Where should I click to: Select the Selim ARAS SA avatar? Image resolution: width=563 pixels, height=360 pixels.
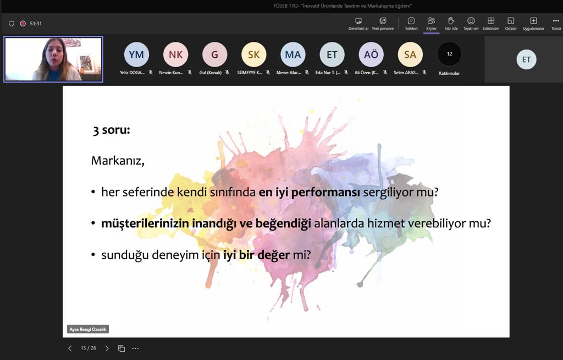click(410, 54)
